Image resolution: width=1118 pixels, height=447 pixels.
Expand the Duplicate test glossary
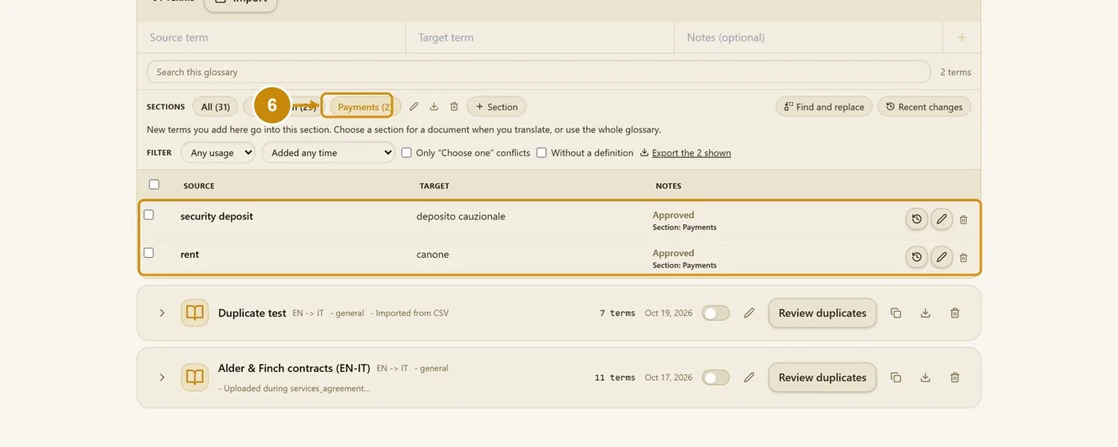point(162,313)
